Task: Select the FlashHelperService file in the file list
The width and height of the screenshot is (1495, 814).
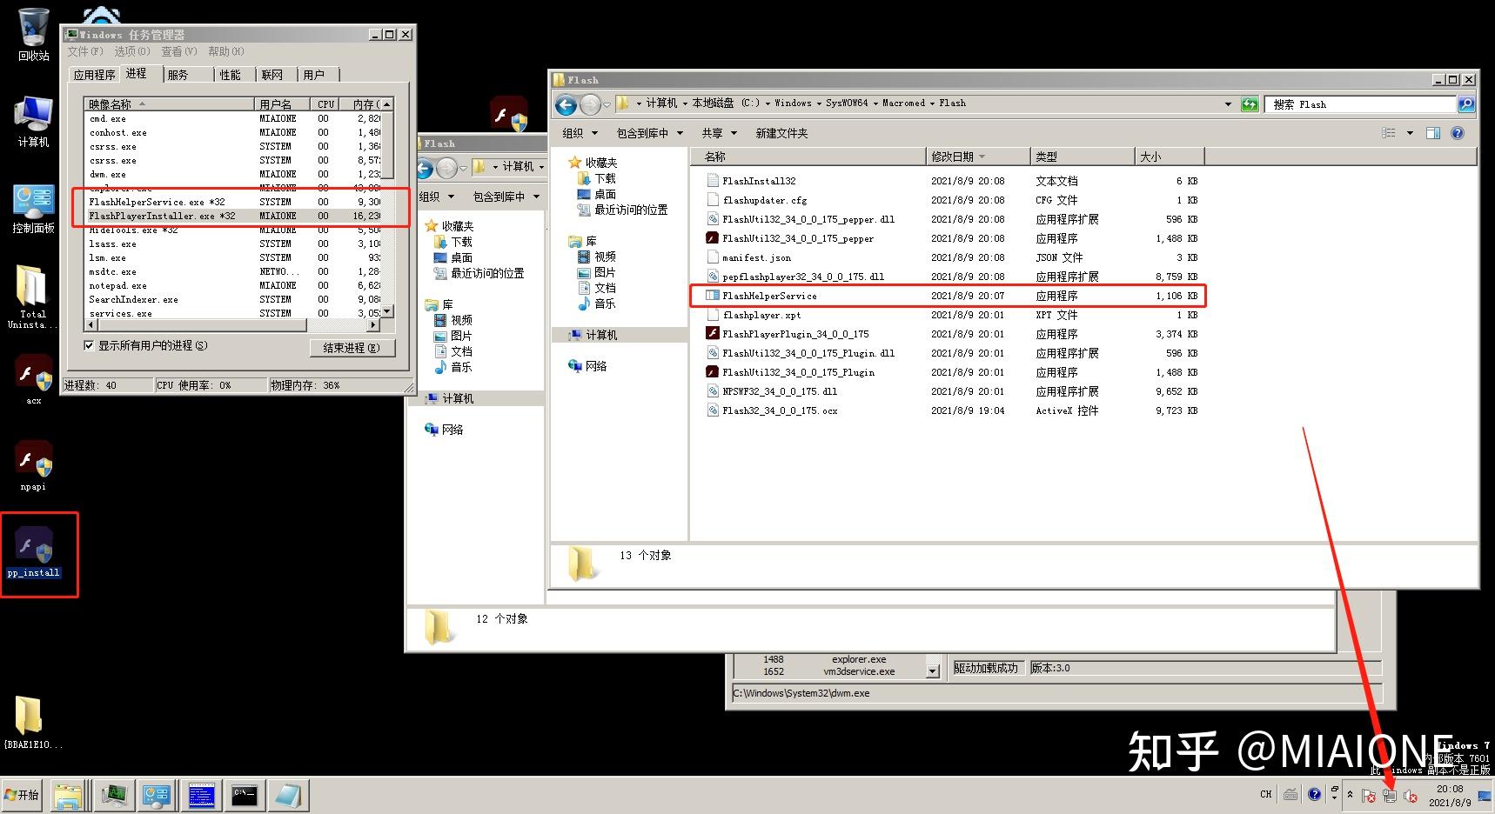Action: [952, 296]
